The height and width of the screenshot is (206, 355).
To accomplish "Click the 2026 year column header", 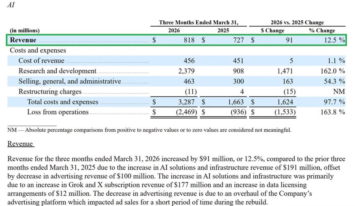I will point(174,30).
